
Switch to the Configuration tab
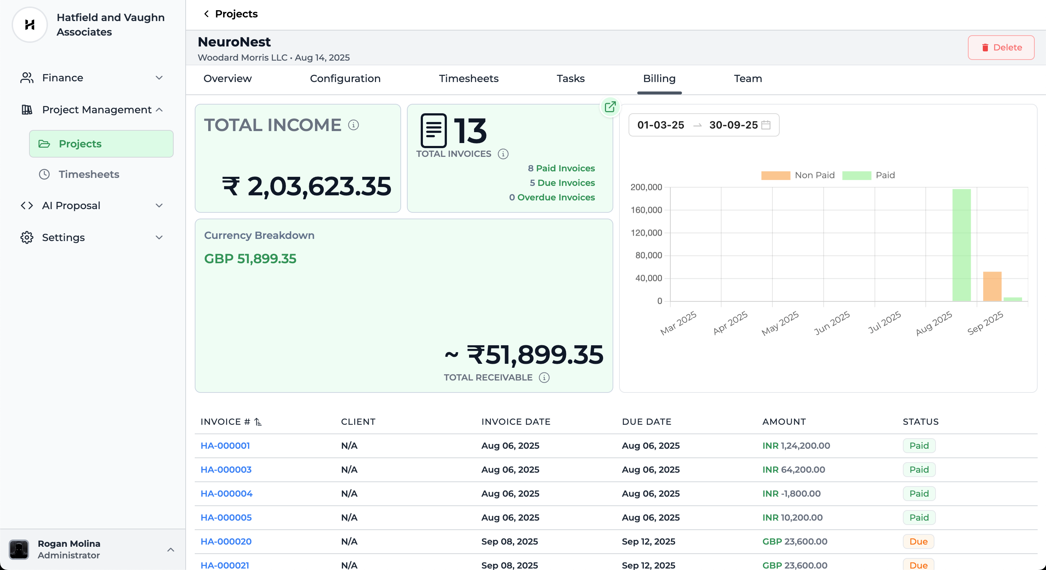pyautogui.click(x=345, y=79)
